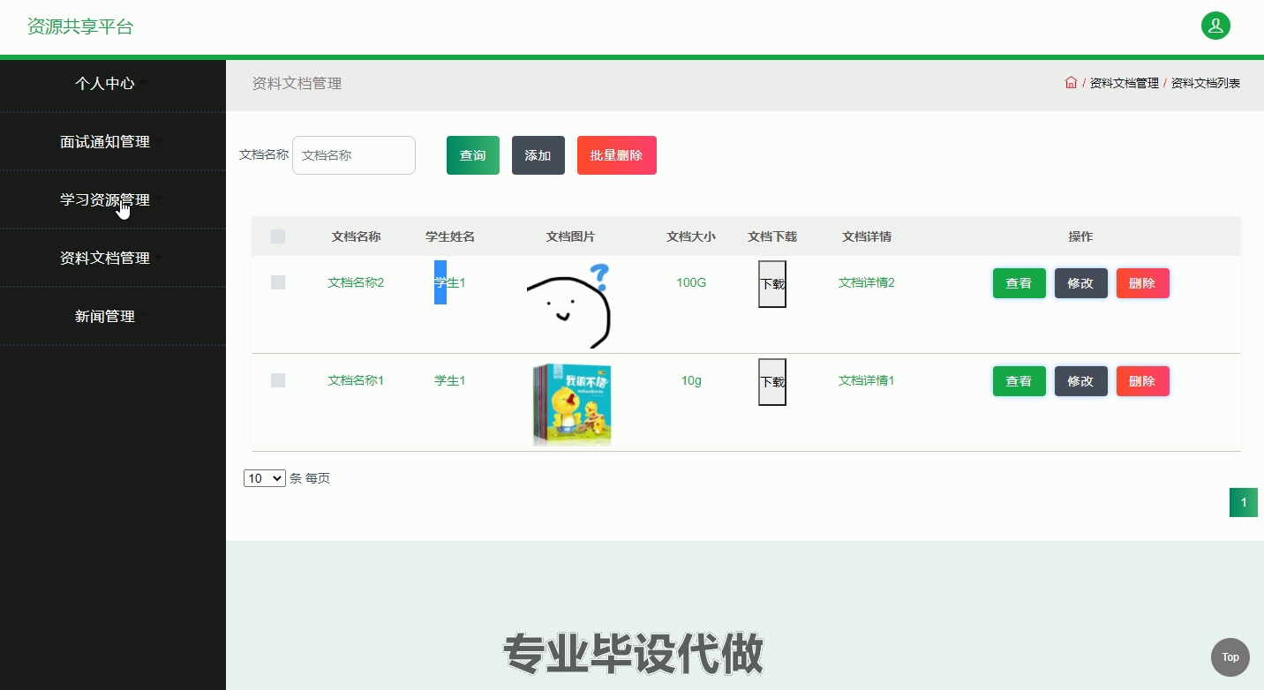Click the 添加 add button
This screenshot has height=690, width=1264.
pos(538,155)
